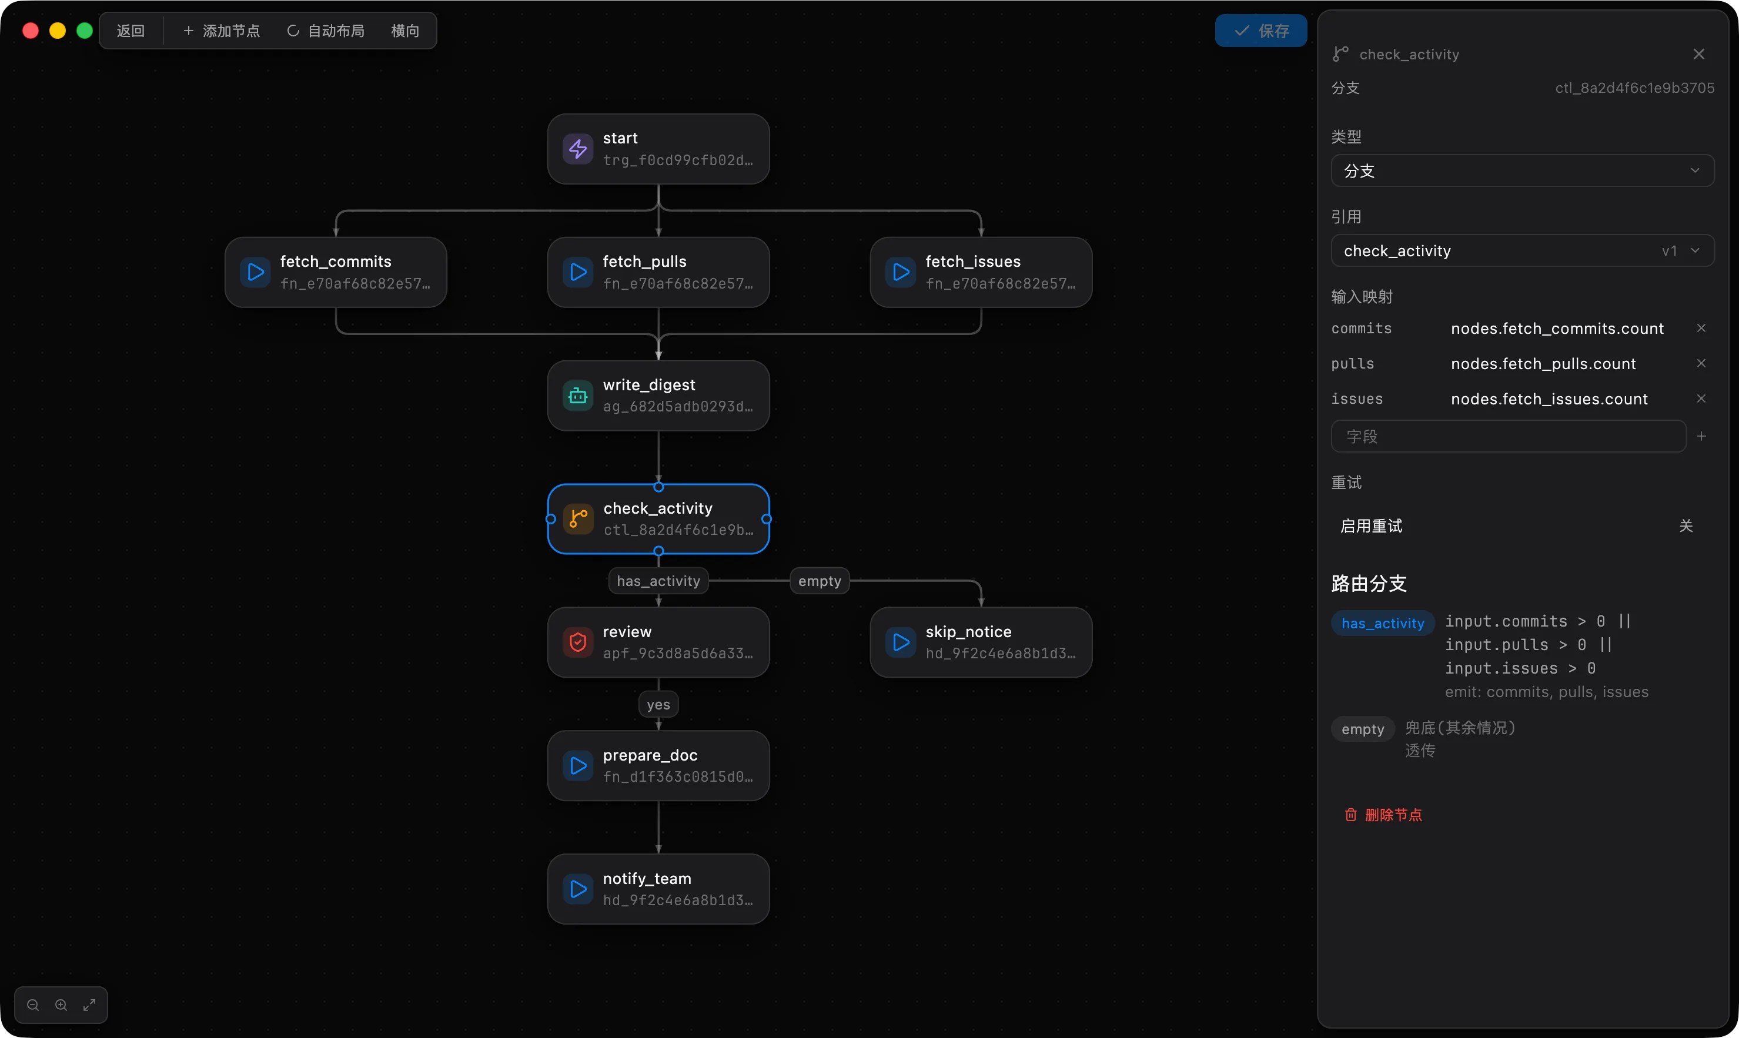Image resolution: width=1739 pixels, height=1038 pixels.
Task: Switch layout direction with 横向
Action: [405, 31]
